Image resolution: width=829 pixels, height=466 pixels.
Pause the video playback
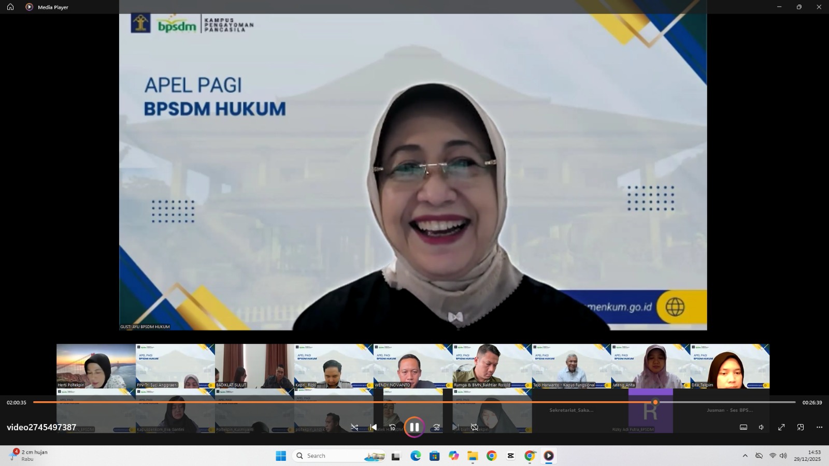(414, 427)
